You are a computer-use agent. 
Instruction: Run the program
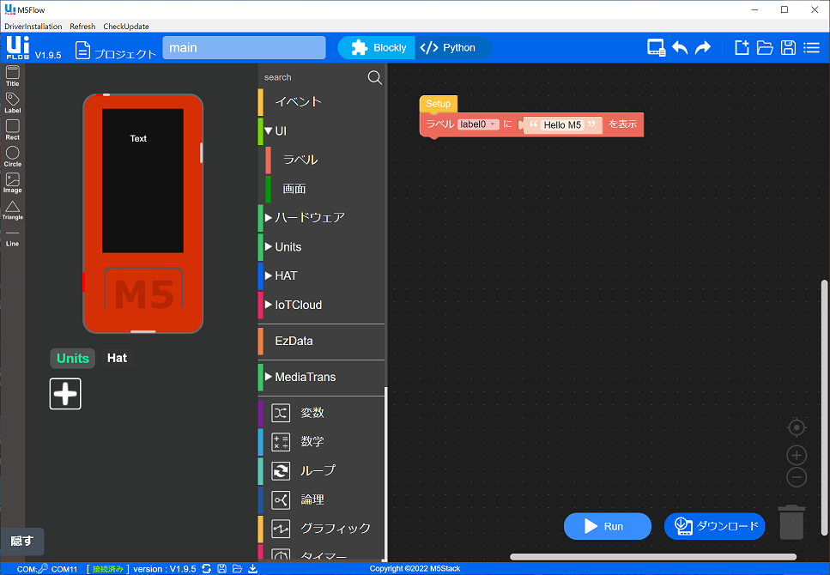tap(607, 526)
